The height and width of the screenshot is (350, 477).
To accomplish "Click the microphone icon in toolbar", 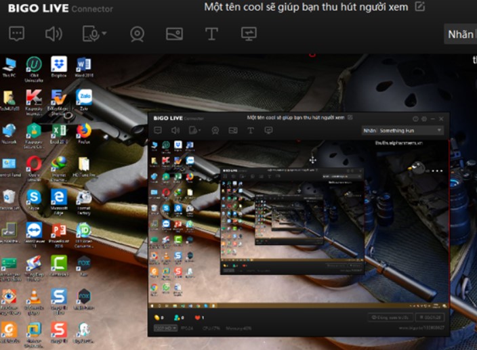I will tap(90, 33).
